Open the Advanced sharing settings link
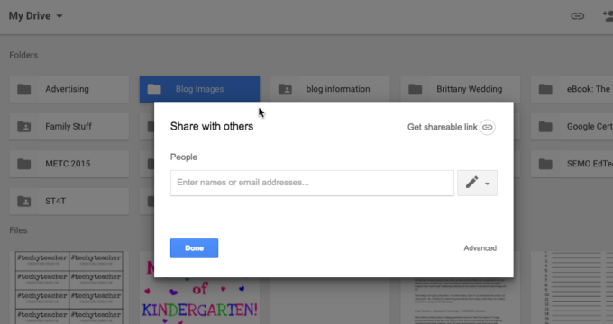The image size is (613, 324). [480, 248]
